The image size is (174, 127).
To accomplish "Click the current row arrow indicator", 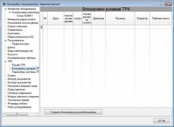I will pyautogui.click(x=41, y=27).
